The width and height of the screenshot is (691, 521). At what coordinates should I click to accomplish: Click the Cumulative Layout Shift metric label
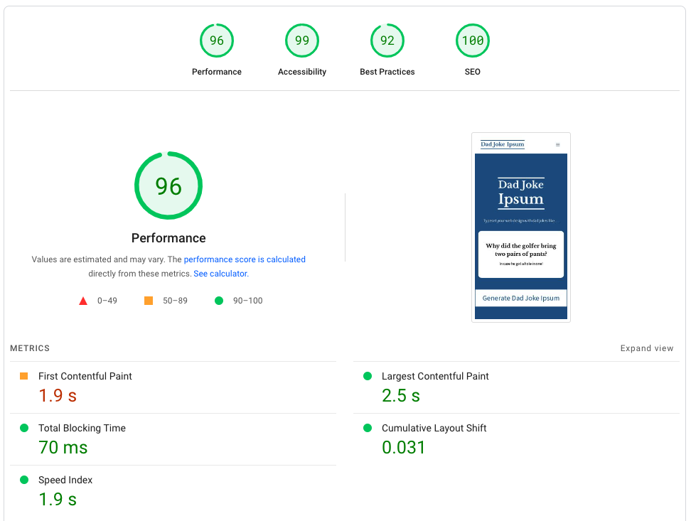point(434,428)
